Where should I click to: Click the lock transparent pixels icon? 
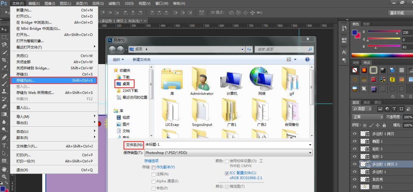364,125
